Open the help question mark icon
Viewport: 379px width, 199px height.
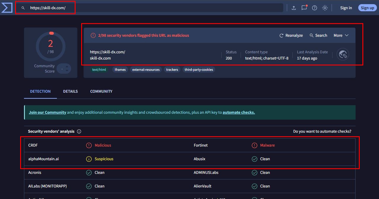[x=314, y=8]
